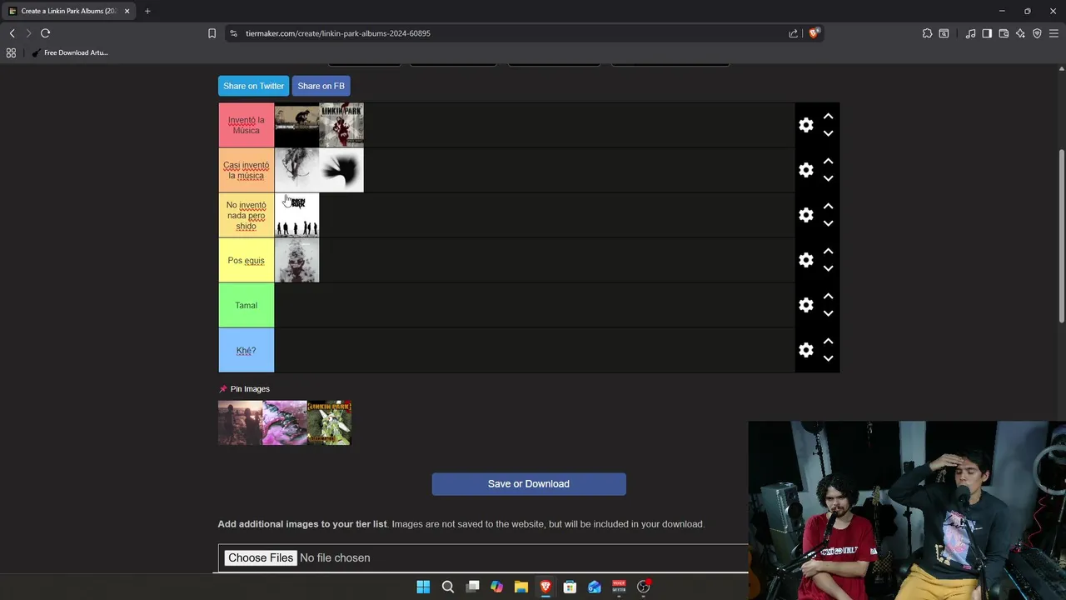Select the Create a Linkin Park Albums tab
The height and width of the screenshot is (600, 1066).
click(x=68, y=11)
